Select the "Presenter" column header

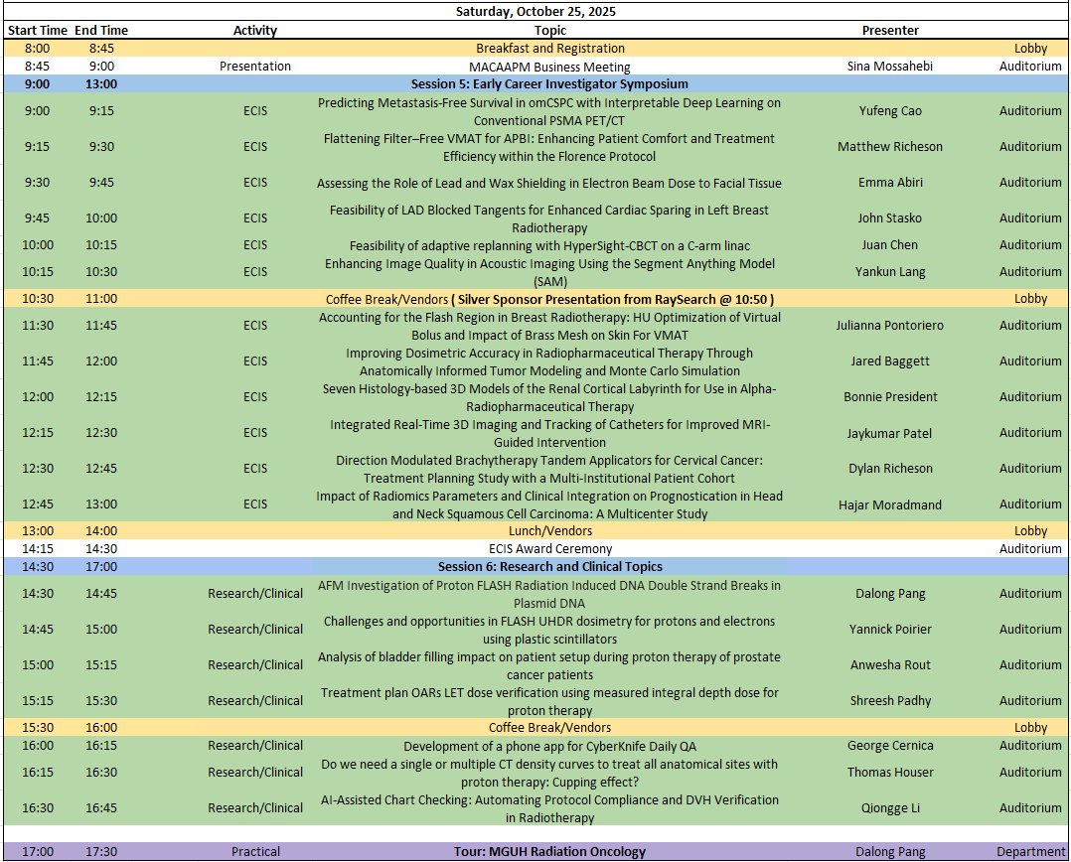pyautogui.click(x=890, y=30)
